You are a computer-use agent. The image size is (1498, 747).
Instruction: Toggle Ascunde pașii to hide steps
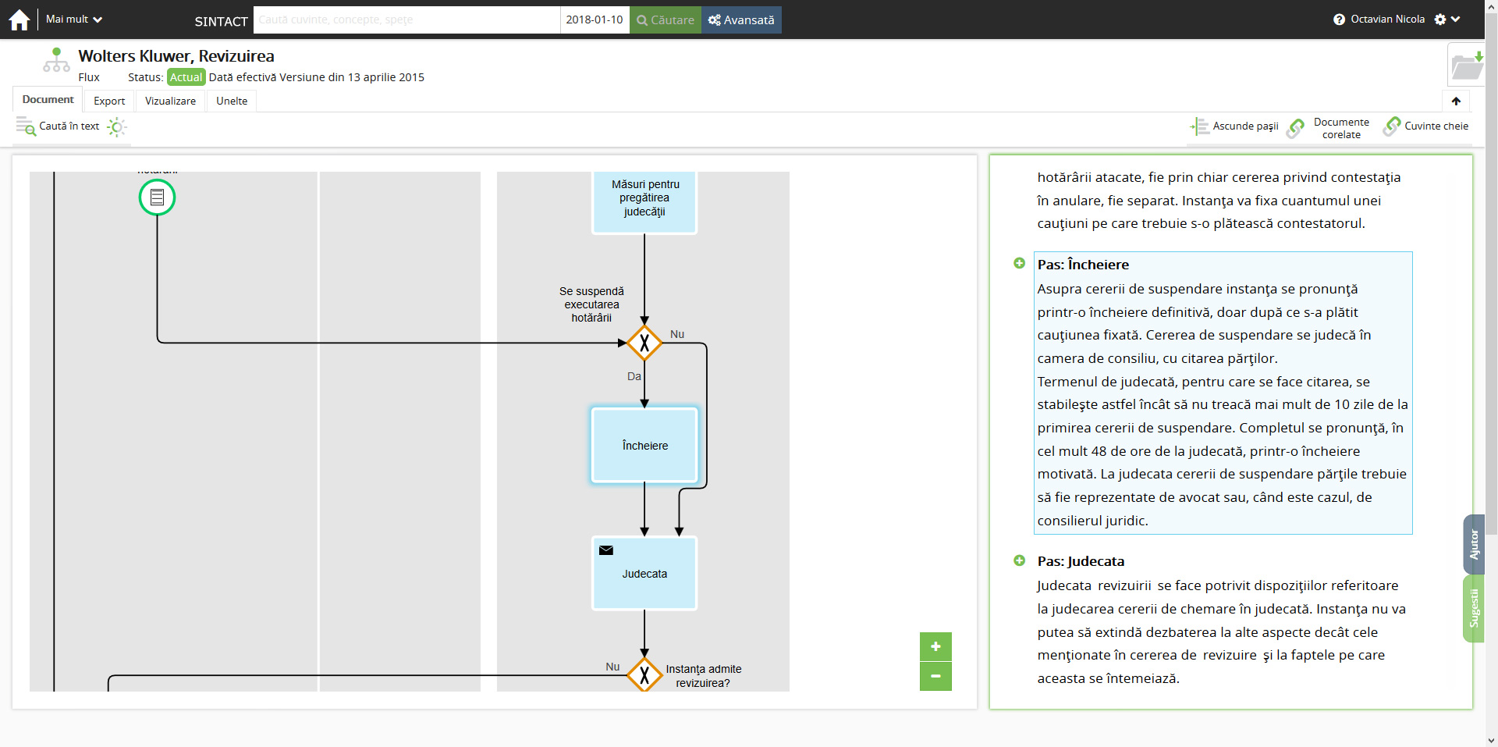point(1235,126)
